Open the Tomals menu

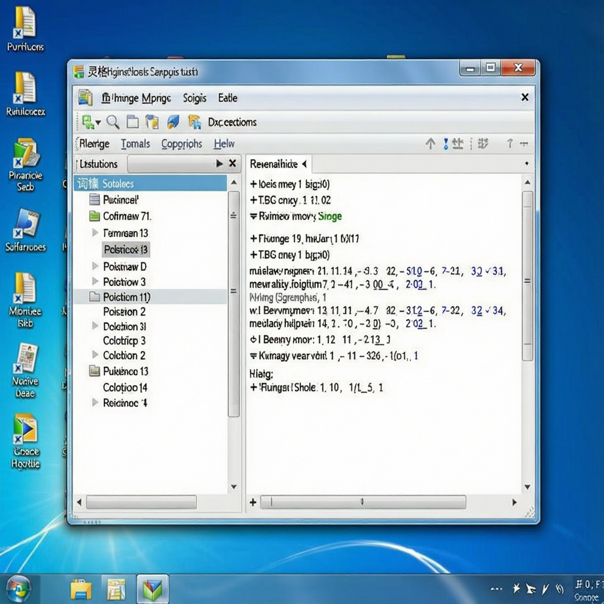pyautogui.click(x=135, y=144)
